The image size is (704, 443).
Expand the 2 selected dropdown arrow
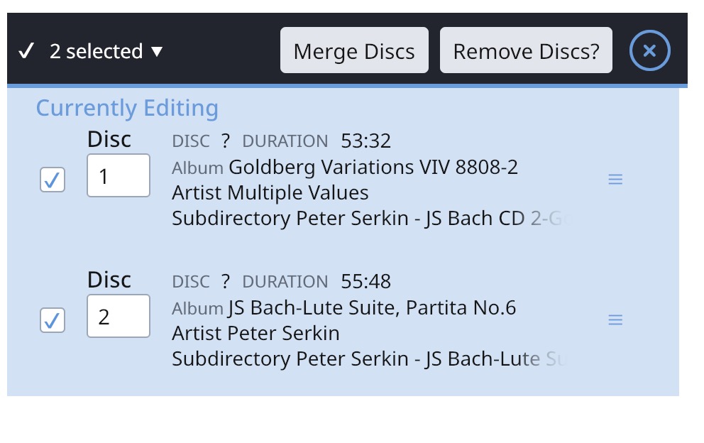point(157,52)
